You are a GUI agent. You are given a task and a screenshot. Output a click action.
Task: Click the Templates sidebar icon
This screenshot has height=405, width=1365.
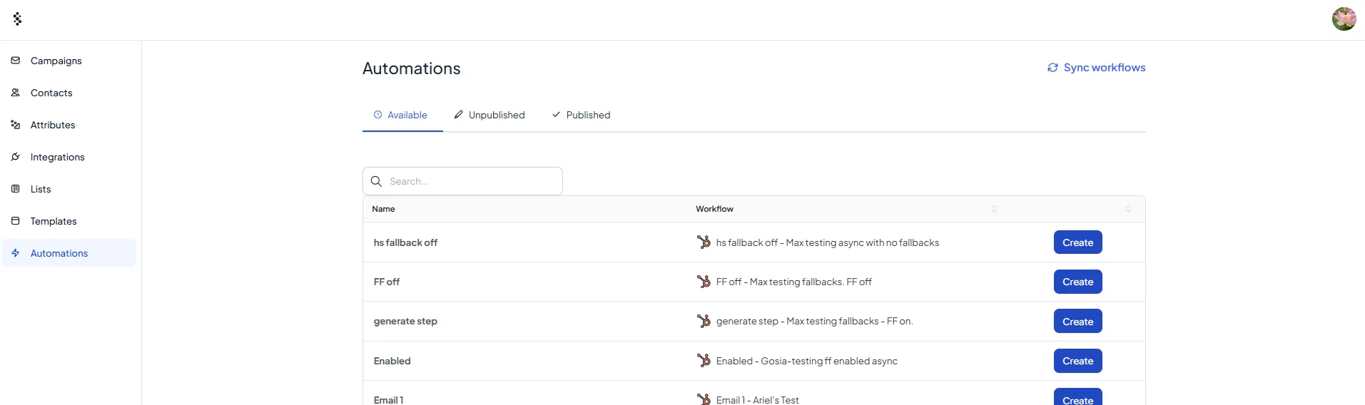pyautogui.click(x=16, y=221)
